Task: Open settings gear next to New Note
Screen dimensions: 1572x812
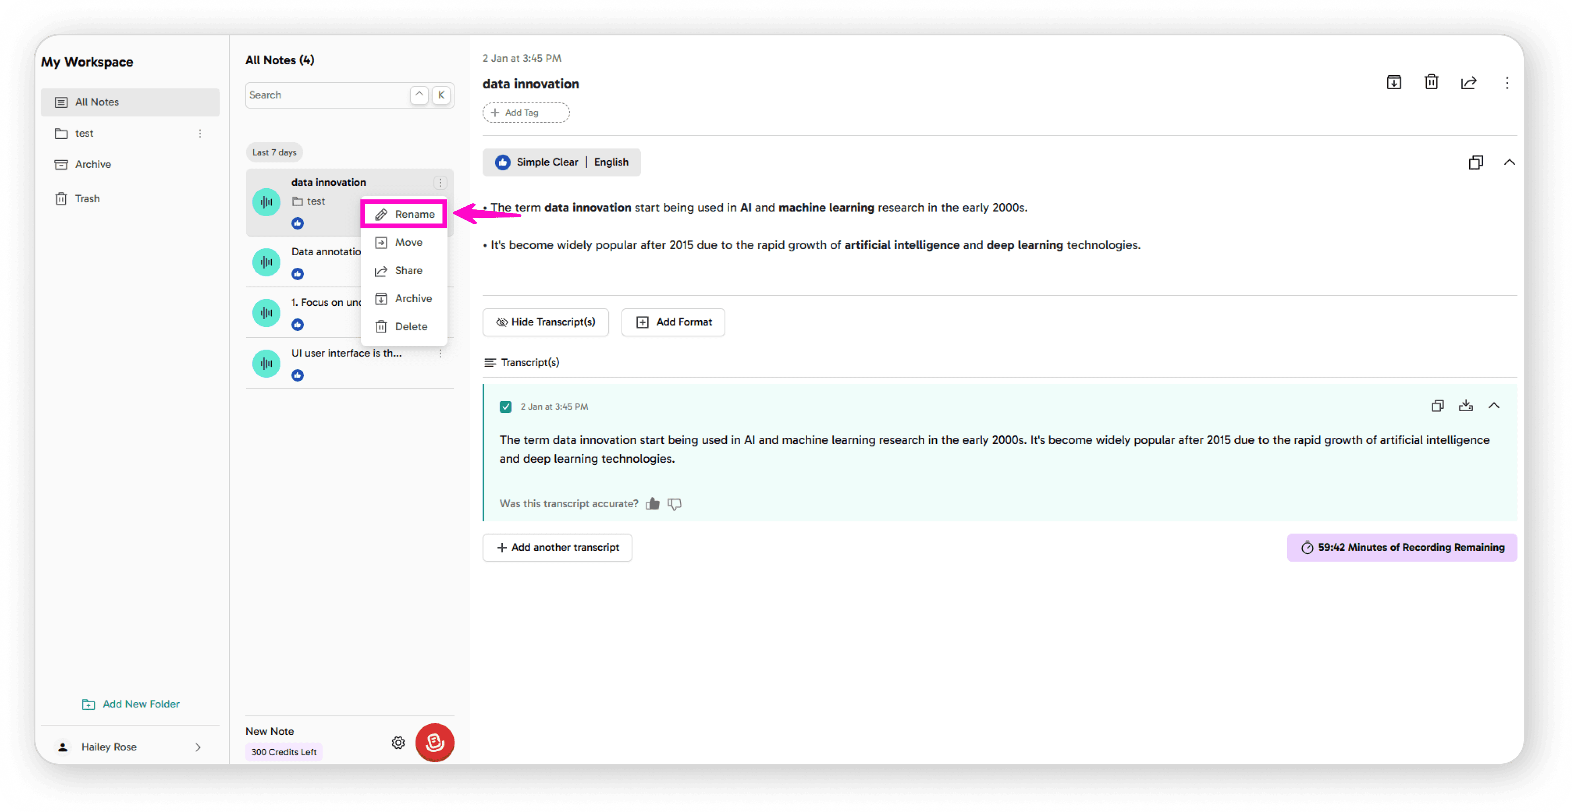Action: point(398,742)
